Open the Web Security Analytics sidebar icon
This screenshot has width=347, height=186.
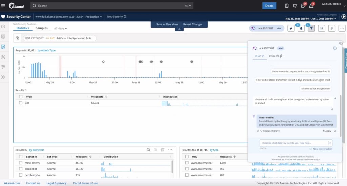[x=3, y=47]
